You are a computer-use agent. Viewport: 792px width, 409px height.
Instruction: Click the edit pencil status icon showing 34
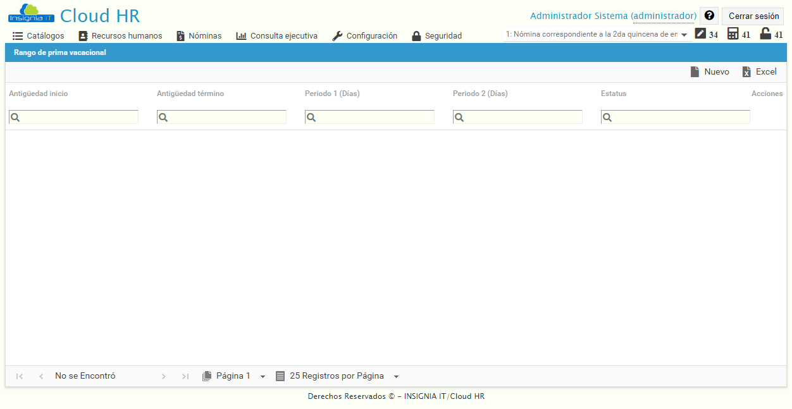(700, 34)
